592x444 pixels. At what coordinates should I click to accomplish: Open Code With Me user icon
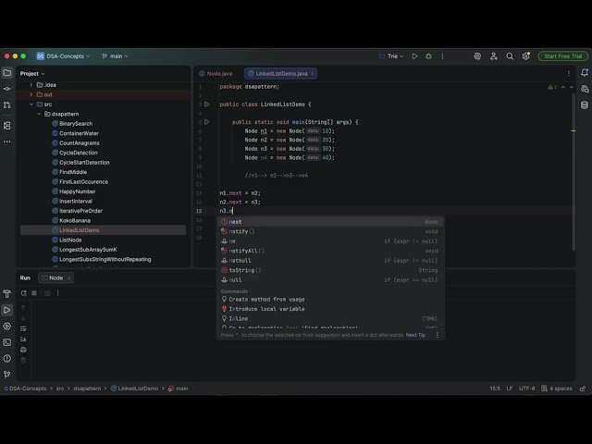493,56
